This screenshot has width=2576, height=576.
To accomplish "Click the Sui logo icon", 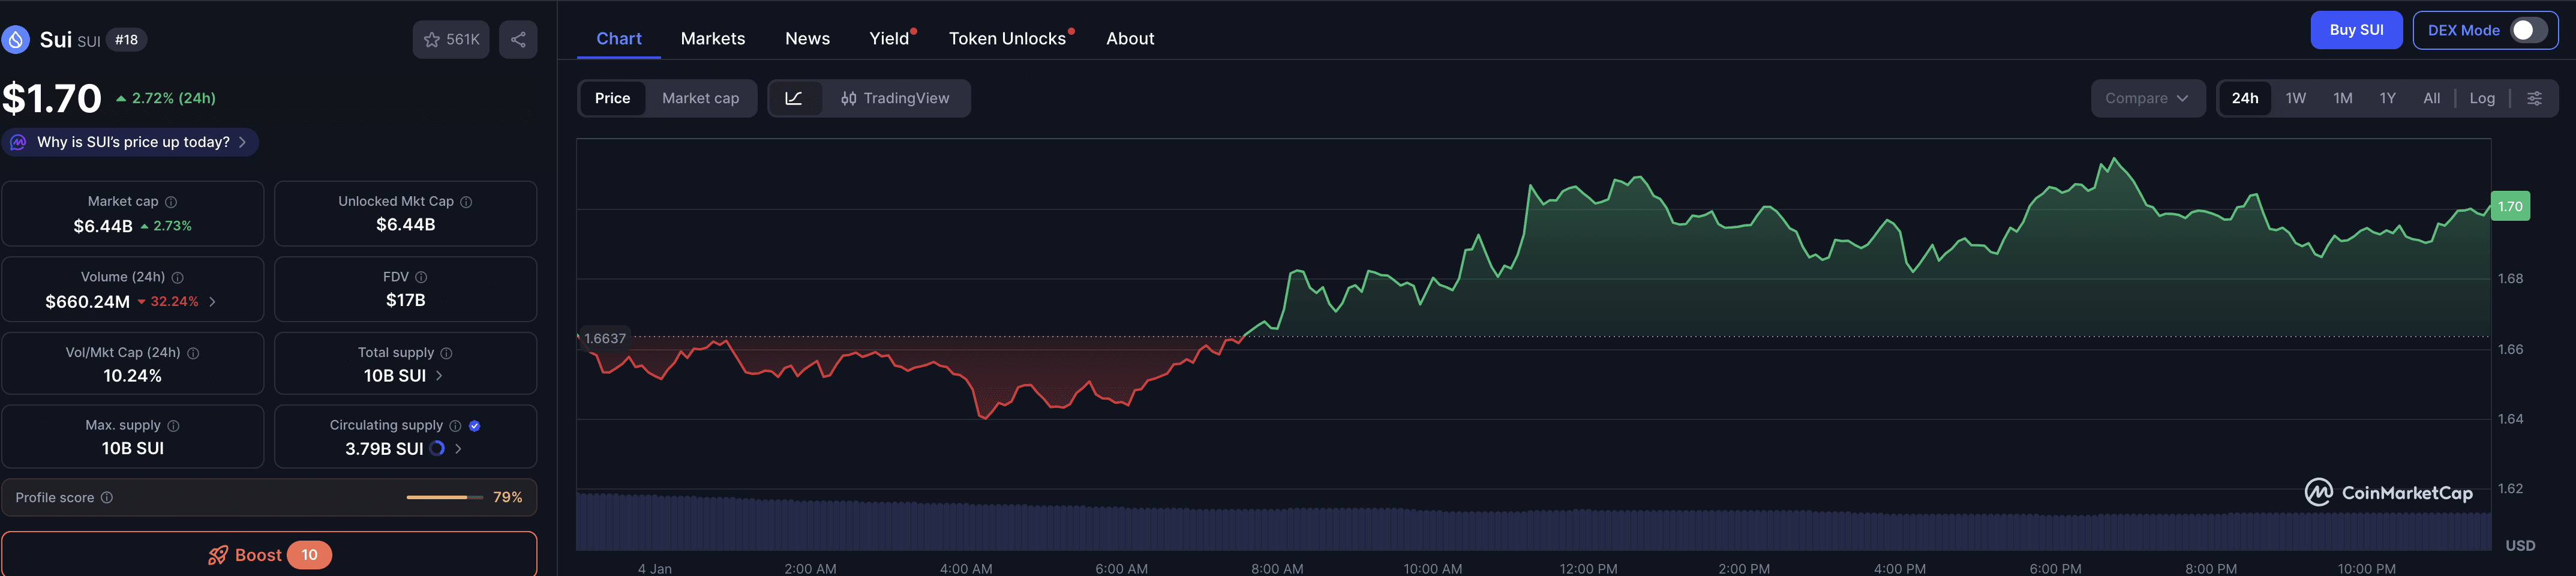I will tap(15, 40).
